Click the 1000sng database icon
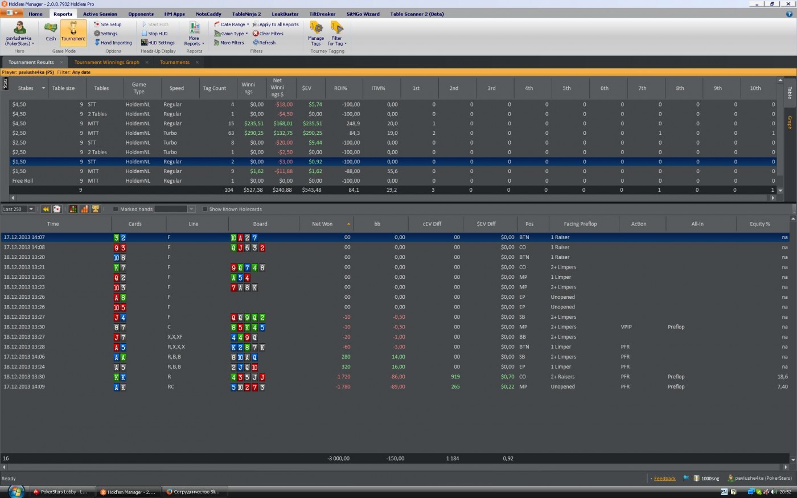This screenshot has height=498, width=797. (706, 478)
